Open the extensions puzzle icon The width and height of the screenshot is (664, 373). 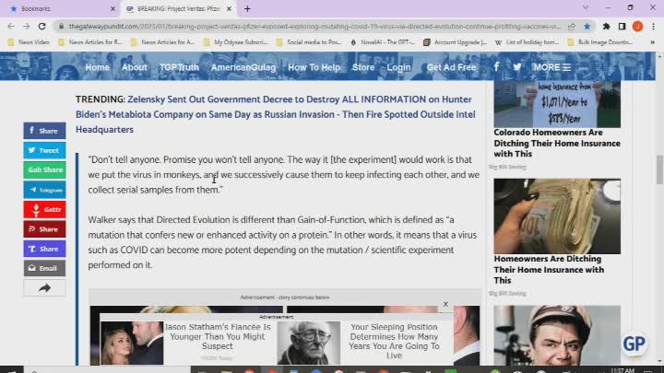[x=607, y=26]
